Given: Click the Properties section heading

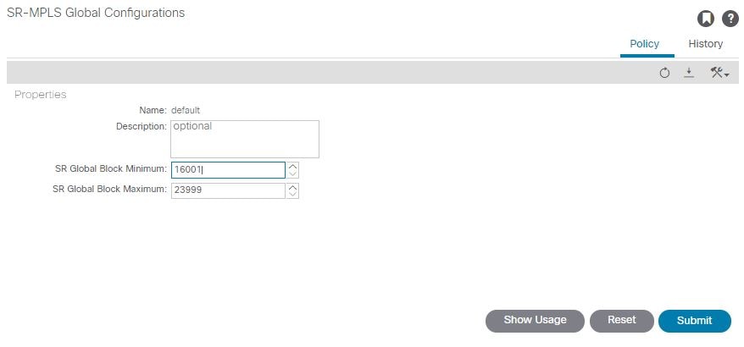Looking at the screenshot, I should 41,94.
